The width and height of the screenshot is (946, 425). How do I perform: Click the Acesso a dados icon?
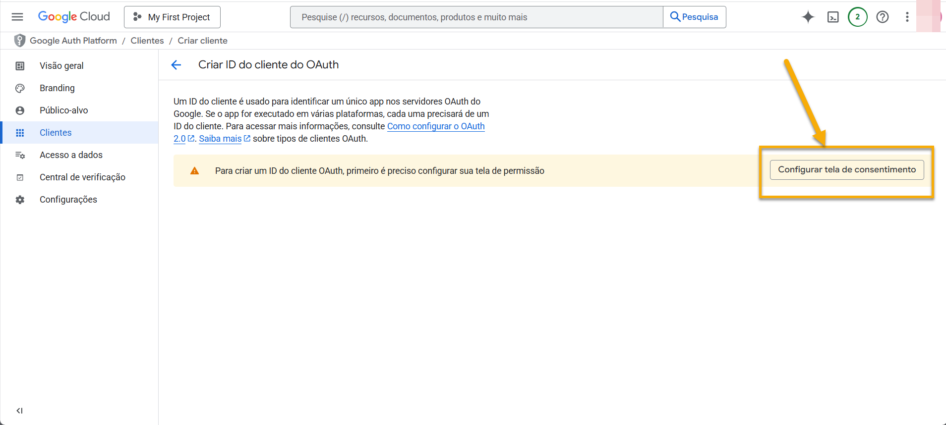[x=20, y=155]
